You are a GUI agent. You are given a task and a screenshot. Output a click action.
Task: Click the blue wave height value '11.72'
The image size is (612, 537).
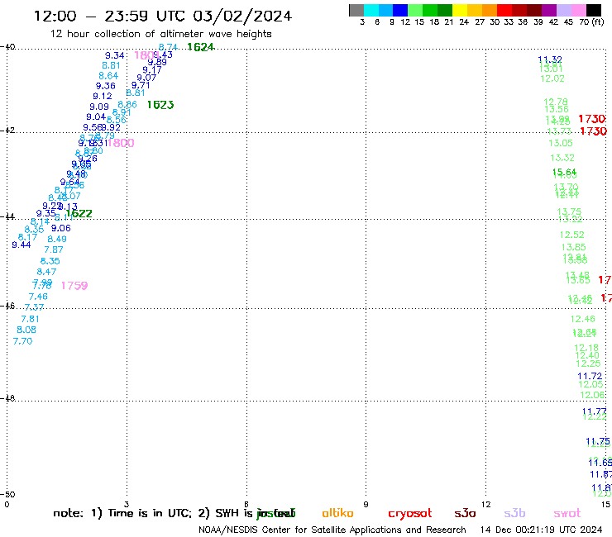590,377
